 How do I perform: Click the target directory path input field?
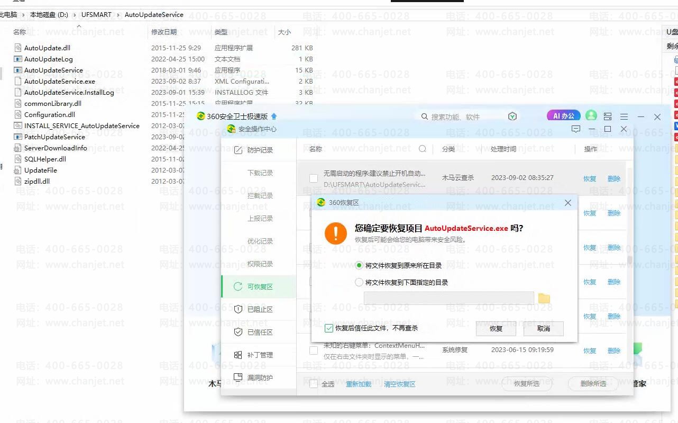pyautogui.click(x=448, y=299)
